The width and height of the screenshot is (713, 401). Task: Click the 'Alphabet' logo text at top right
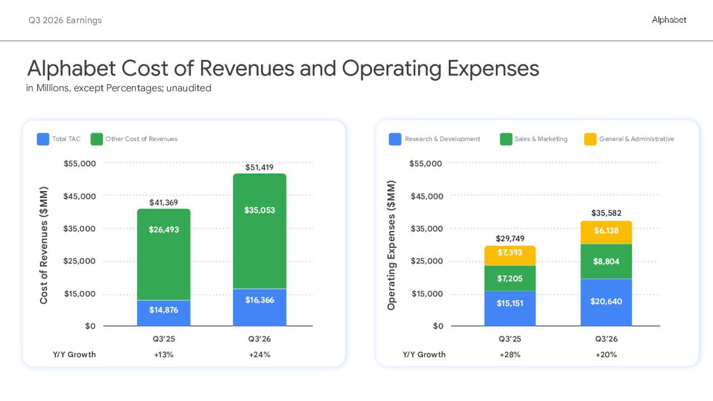coord(669,20)
